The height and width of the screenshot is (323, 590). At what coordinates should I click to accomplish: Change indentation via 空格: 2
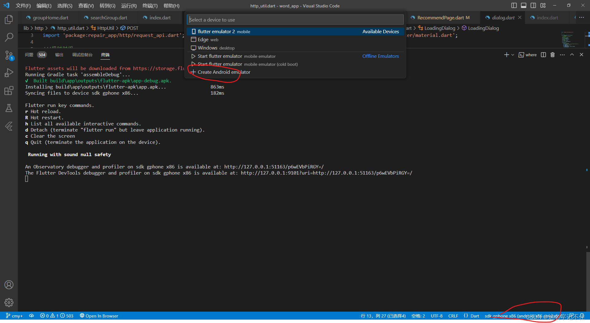point(418,316)
